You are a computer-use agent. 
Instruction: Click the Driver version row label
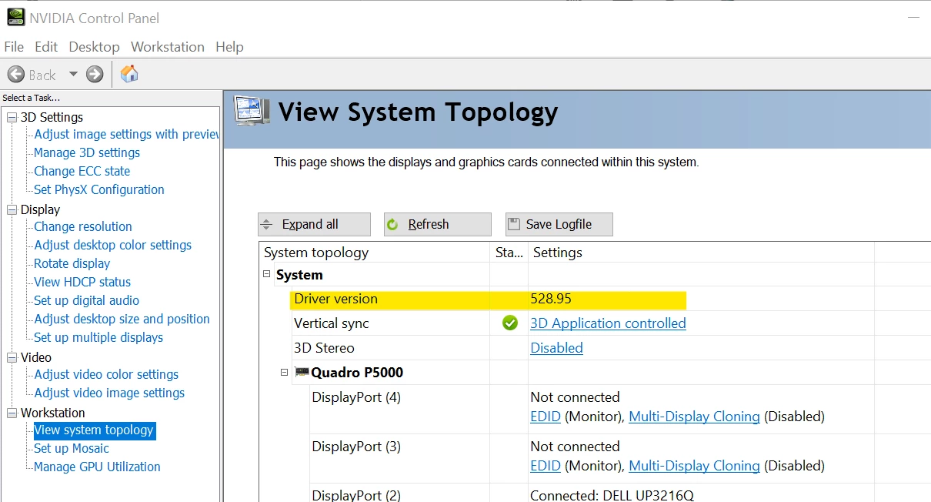pos(335,299)
